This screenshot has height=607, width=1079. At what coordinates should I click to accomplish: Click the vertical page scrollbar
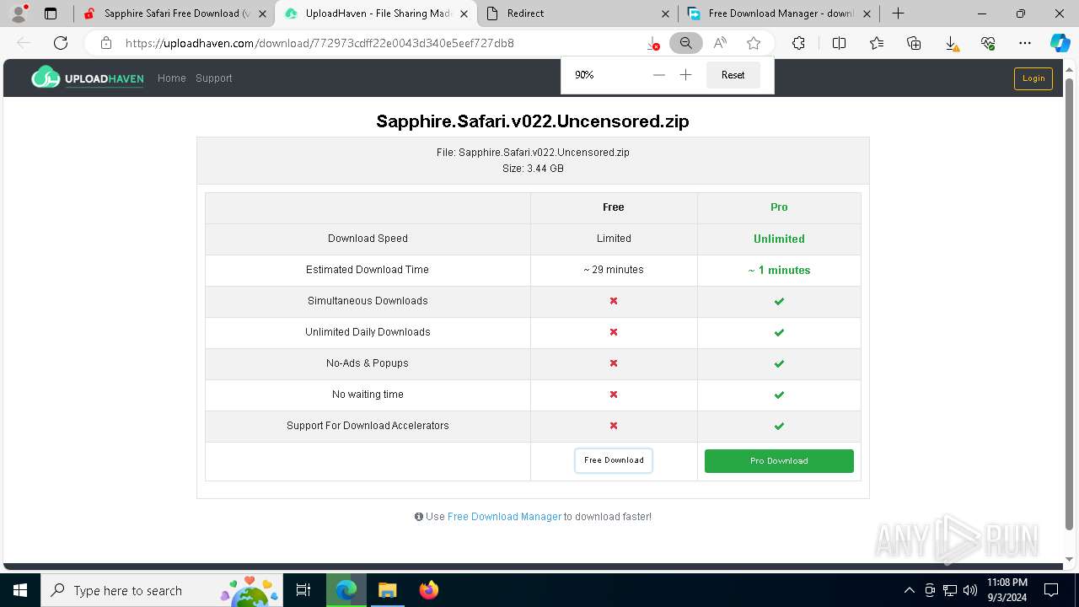click(1070, 303)
